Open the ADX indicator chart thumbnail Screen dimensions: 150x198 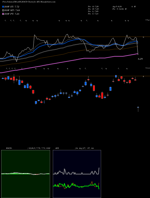pos(77,174)
